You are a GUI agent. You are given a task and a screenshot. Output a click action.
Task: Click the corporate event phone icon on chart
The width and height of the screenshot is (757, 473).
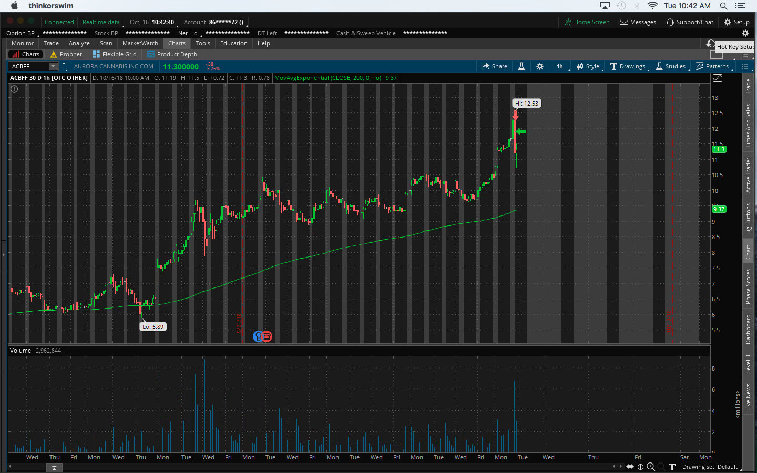point(267,336)
